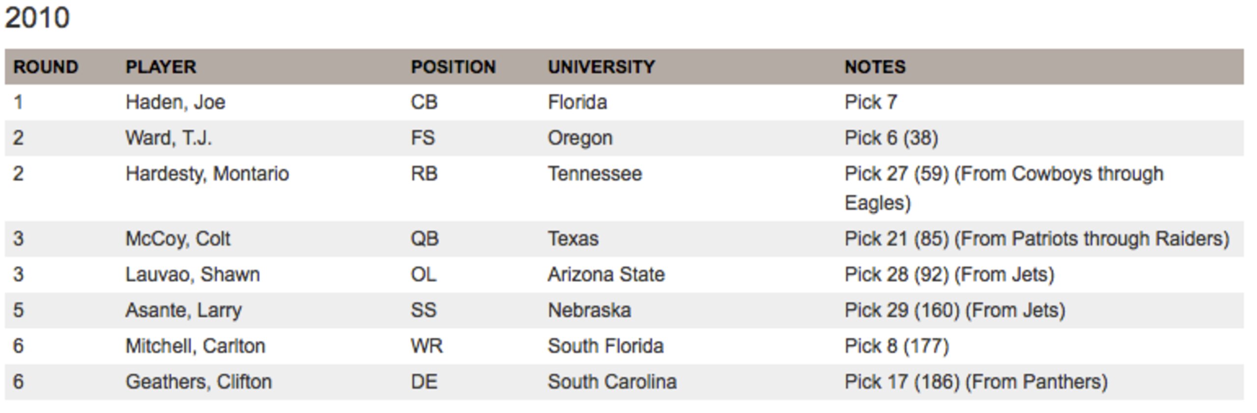
Task: Select the Lauvao, Shawn row
Action: [624, 275]
